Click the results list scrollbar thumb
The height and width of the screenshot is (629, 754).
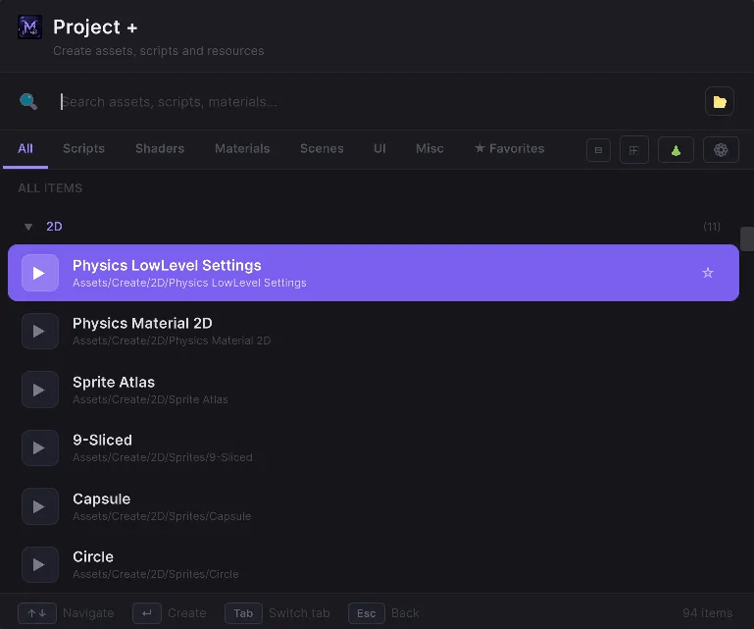coord(747,238)
